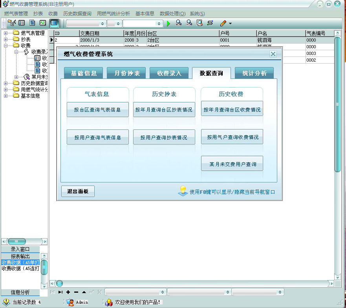Click the tree panel horizontal scrollbar thumb

17,241
